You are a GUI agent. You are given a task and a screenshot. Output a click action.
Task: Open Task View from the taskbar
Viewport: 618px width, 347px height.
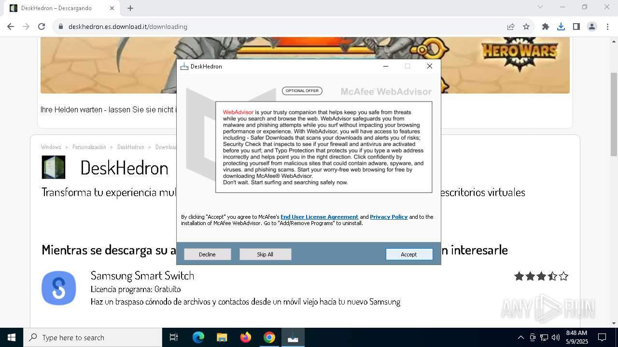(174, 337)
